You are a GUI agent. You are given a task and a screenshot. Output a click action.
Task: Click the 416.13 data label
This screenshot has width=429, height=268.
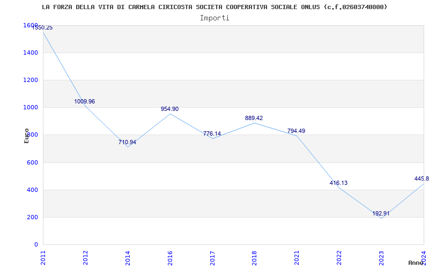339,183
